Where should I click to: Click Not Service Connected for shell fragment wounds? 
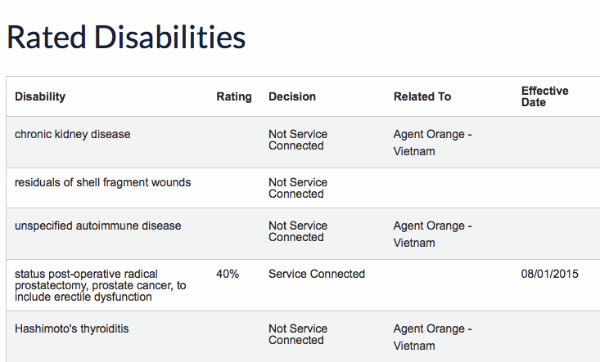point(298,188)
